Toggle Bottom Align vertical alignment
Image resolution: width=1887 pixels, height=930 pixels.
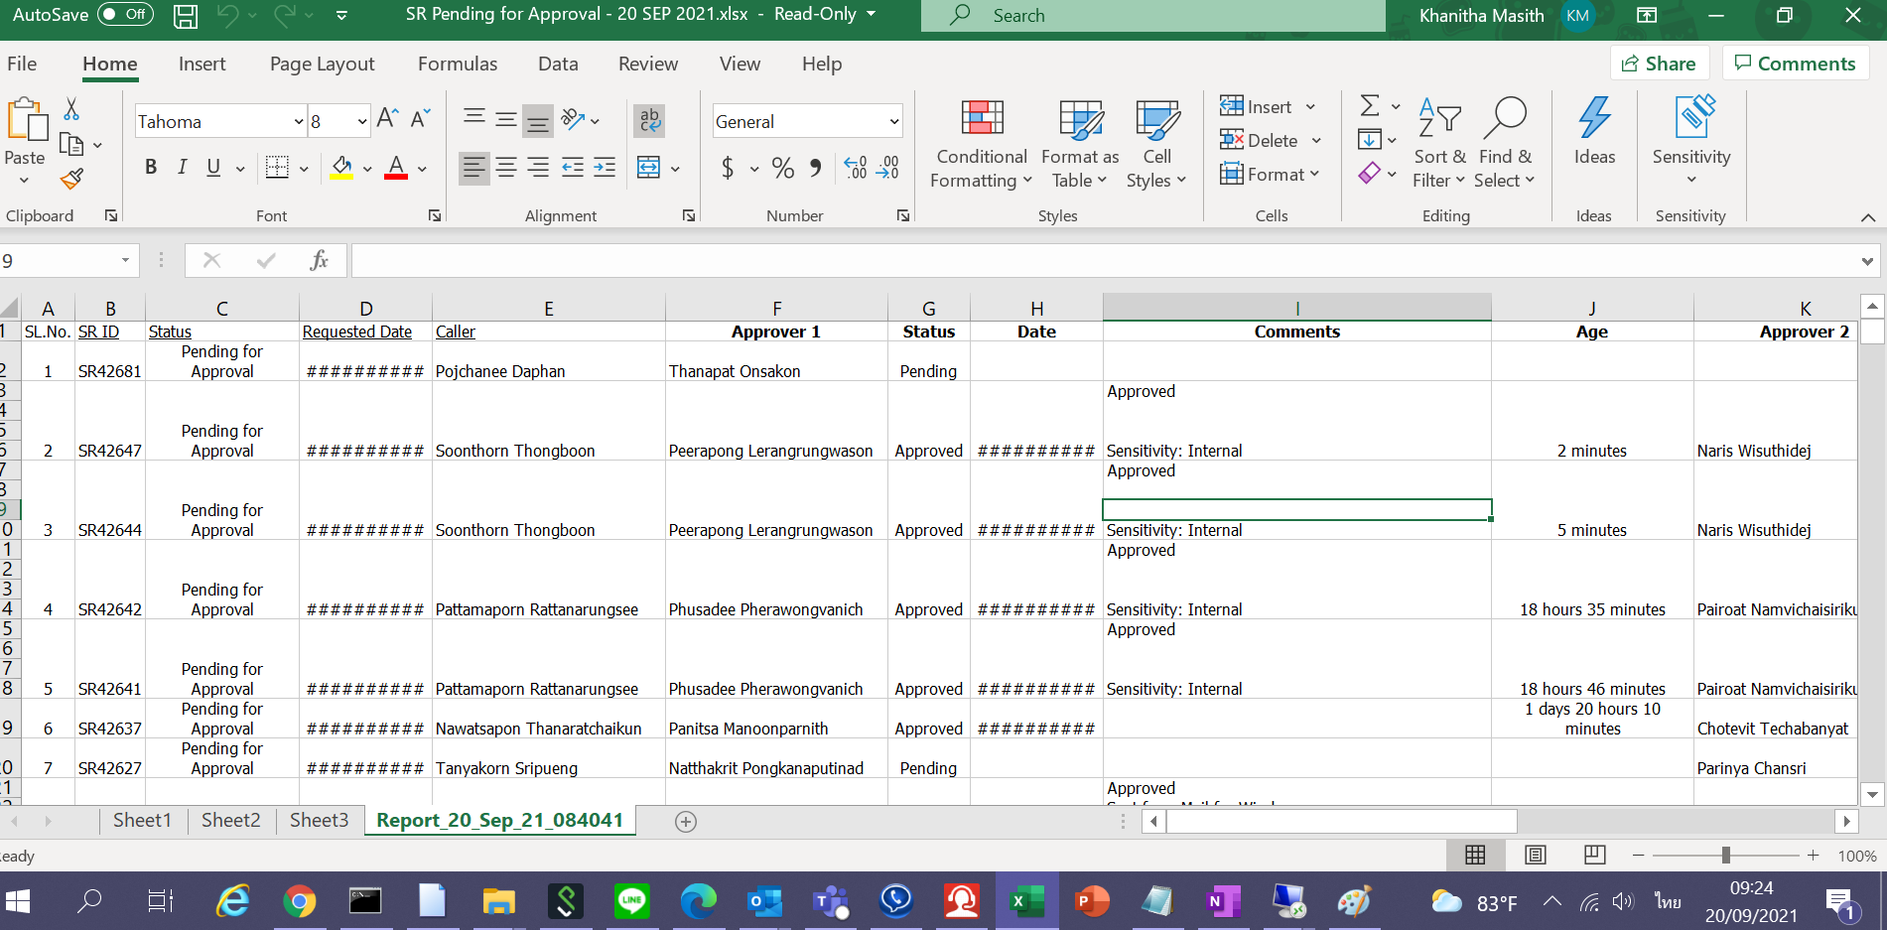point(538,120)
